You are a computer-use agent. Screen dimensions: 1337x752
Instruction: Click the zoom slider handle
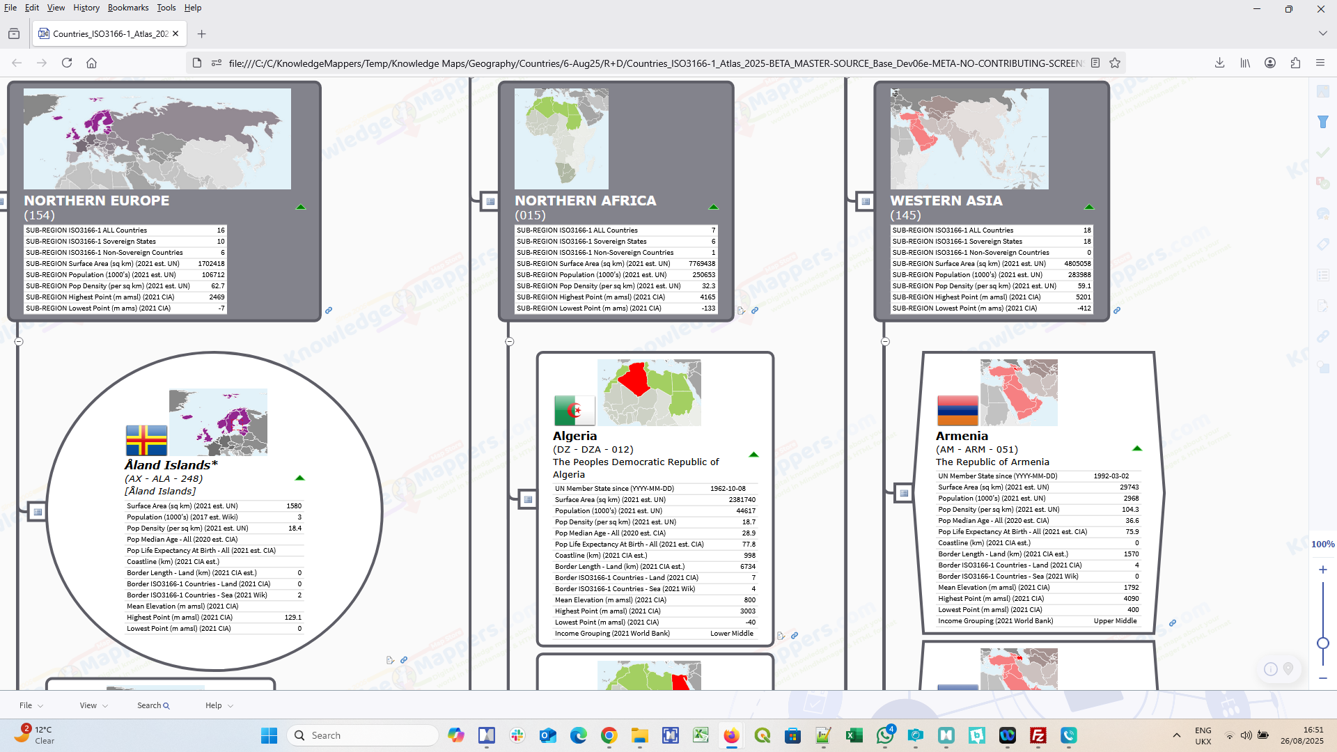click(1323, 643)
